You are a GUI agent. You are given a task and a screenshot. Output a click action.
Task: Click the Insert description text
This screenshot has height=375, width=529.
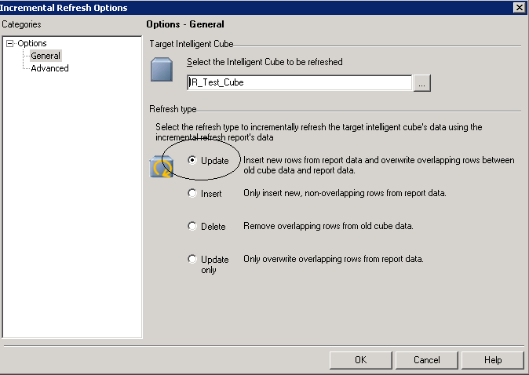(x=345, y=193)
